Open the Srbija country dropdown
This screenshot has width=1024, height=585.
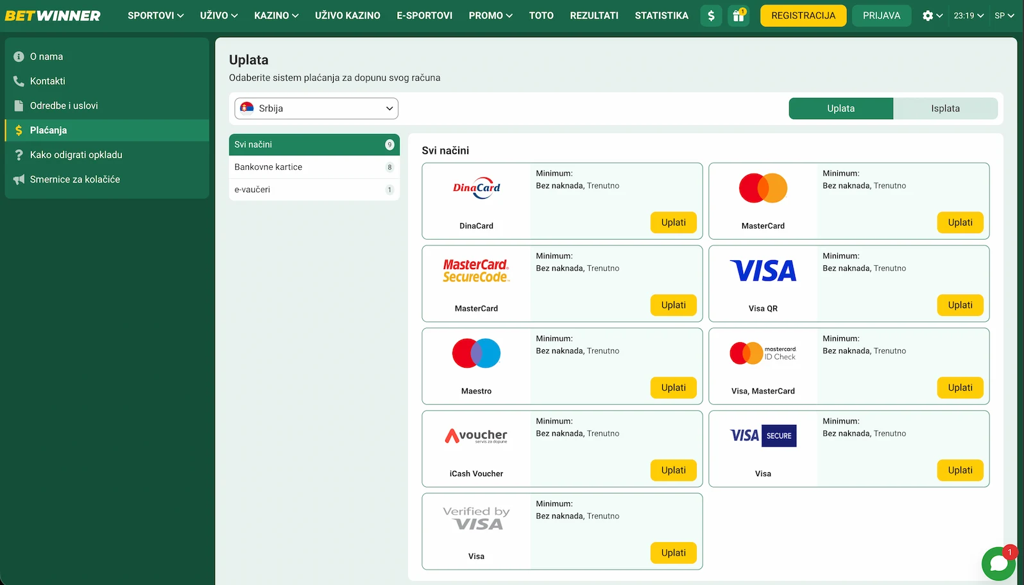pyautogui.click(x=316, y=108)
